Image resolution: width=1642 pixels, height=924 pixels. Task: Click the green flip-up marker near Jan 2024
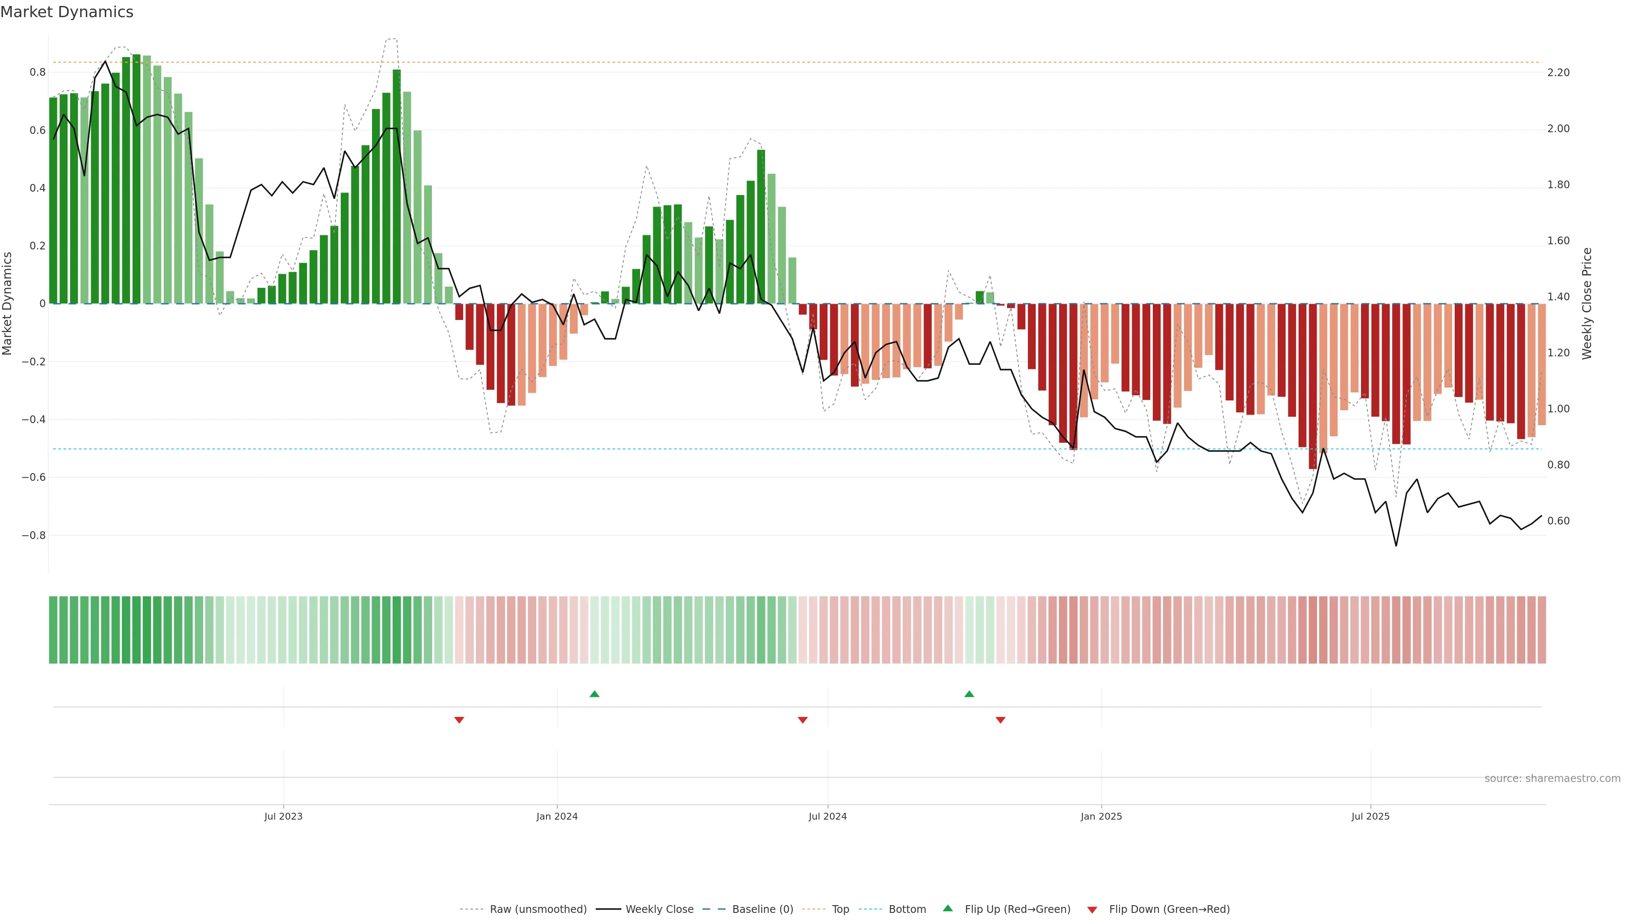point(594,694)
